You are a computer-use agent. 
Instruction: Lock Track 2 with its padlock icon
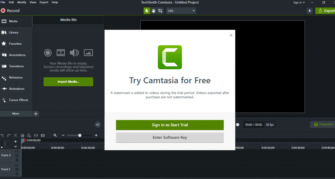coord(17,160)
